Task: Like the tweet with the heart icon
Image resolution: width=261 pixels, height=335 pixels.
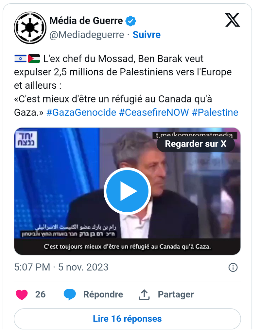Action: [22, 294]
